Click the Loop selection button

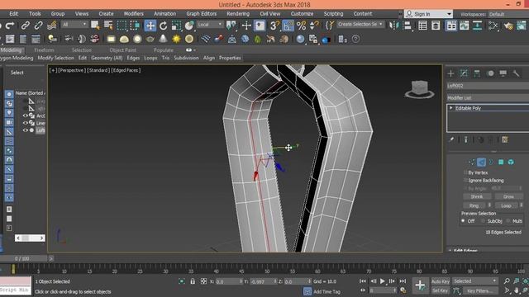click(x=506, y=205)
